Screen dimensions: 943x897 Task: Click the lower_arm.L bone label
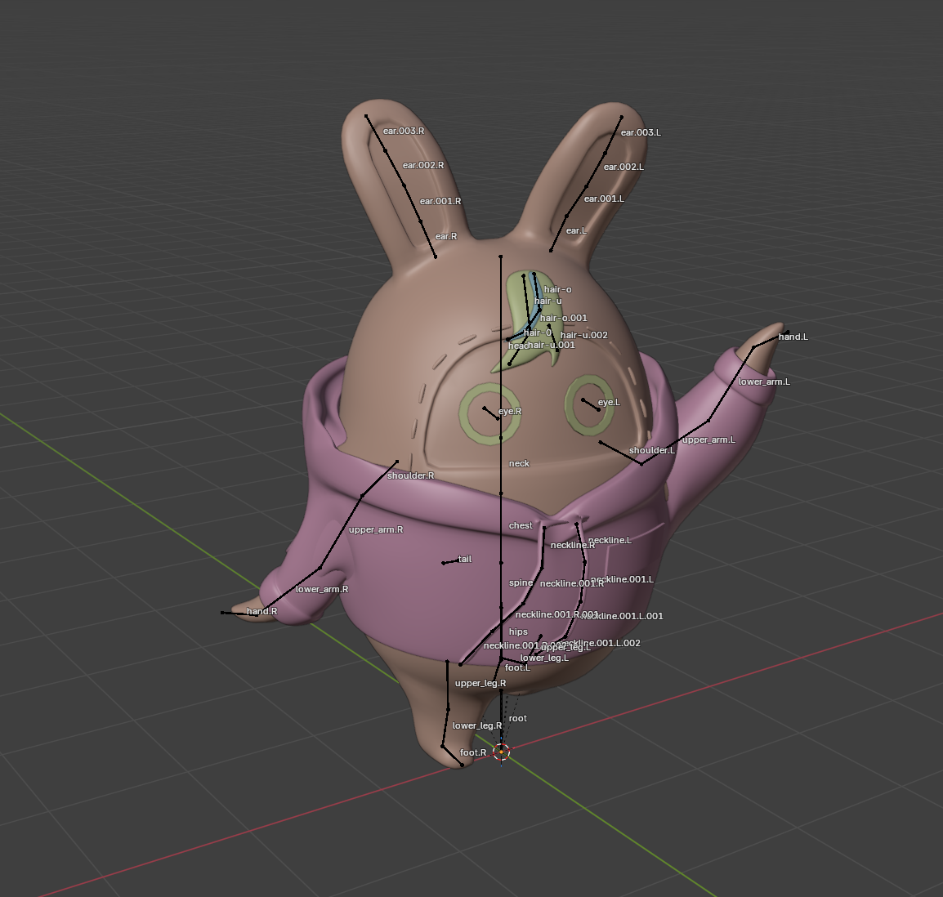point(764,382)
